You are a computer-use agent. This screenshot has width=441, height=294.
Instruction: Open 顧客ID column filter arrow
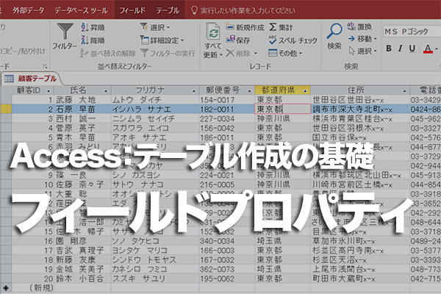tap(49, 91)
